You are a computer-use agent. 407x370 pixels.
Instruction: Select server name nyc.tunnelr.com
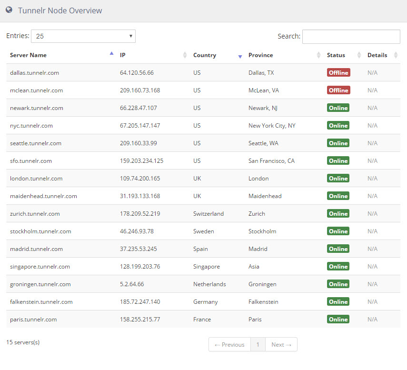click(x=31, y=126)
